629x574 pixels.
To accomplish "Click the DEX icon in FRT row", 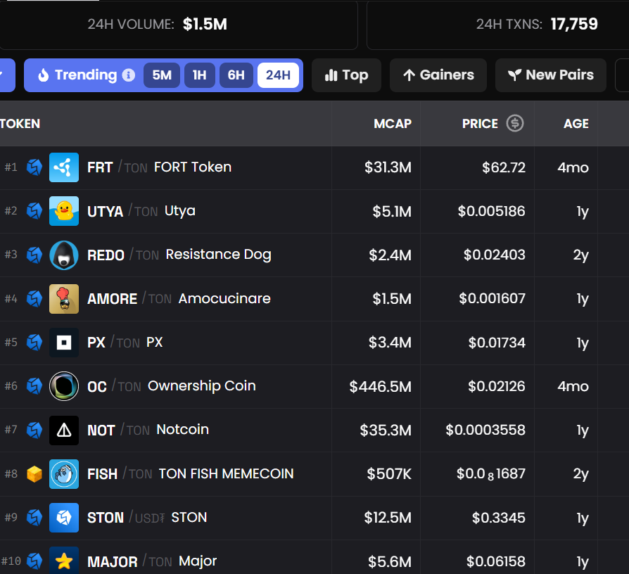I will click(x=34, y=167).
